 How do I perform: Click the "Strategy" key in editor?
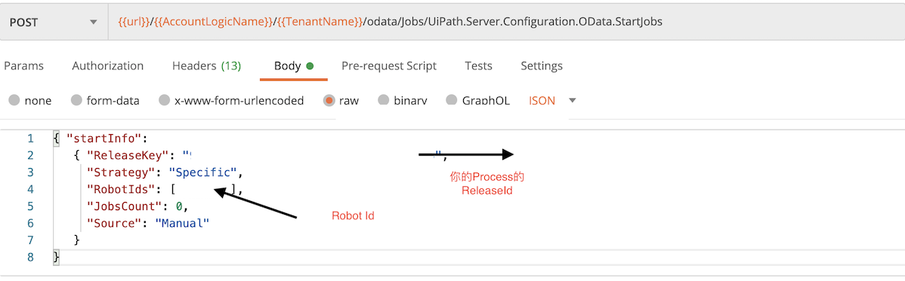tap(121, 173)
